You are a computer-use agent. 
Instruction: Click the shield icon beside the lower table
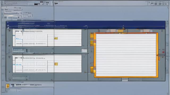9,57
